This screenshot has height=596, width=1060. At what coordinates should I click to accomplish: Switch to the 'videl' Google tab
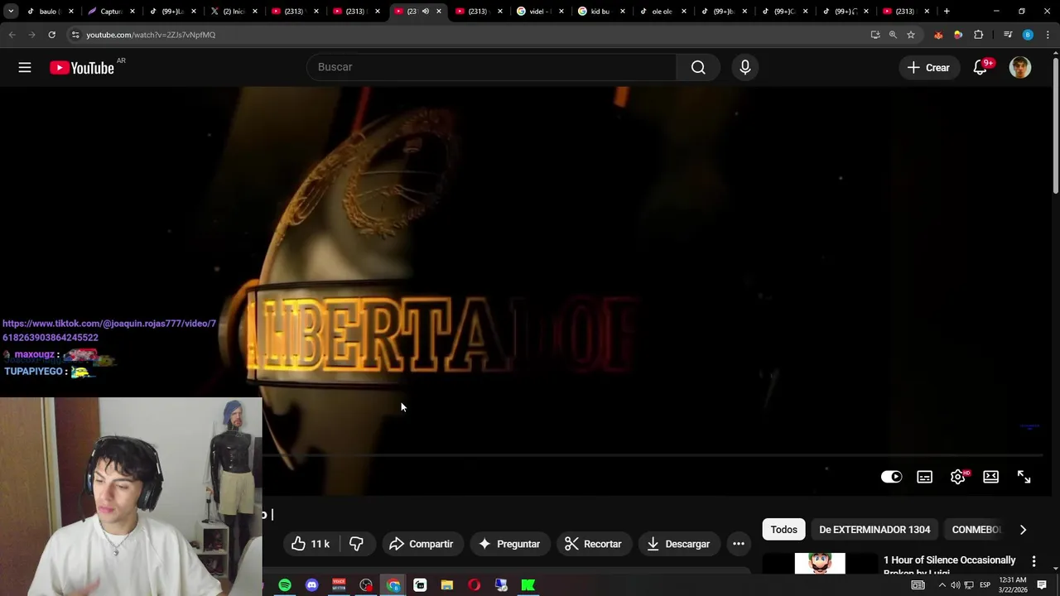(x=538, y=12)
